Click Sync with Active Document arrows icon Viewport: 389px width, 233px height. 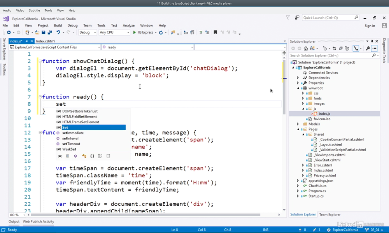click(x=334, y=49)
